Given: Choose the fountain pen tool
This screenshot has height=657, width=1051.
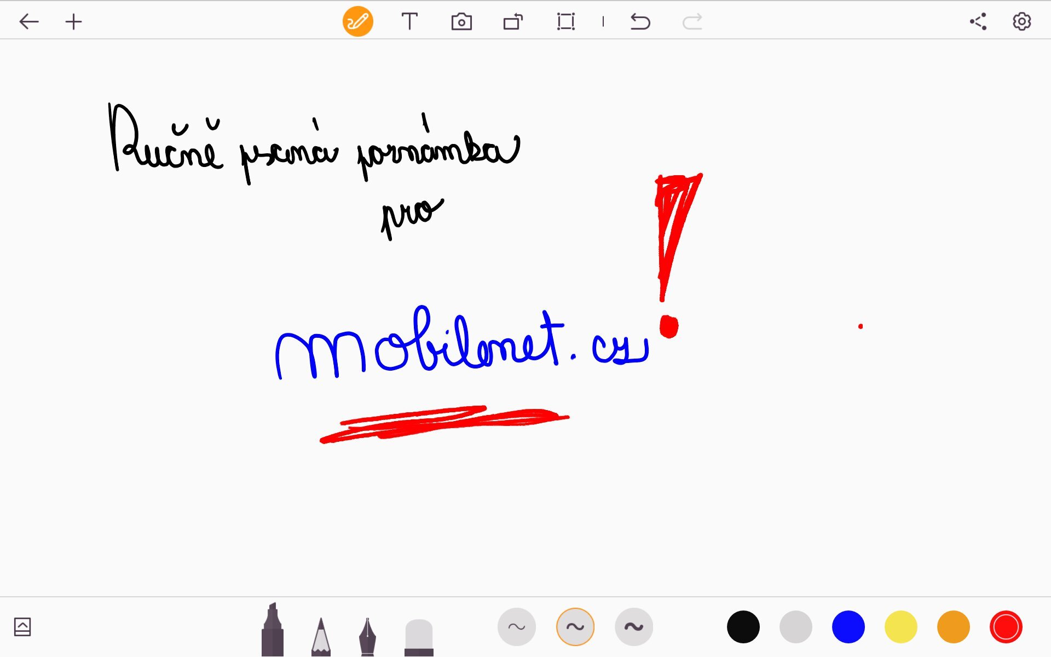Looking at the screenshot, I should [x=367, y=636].
